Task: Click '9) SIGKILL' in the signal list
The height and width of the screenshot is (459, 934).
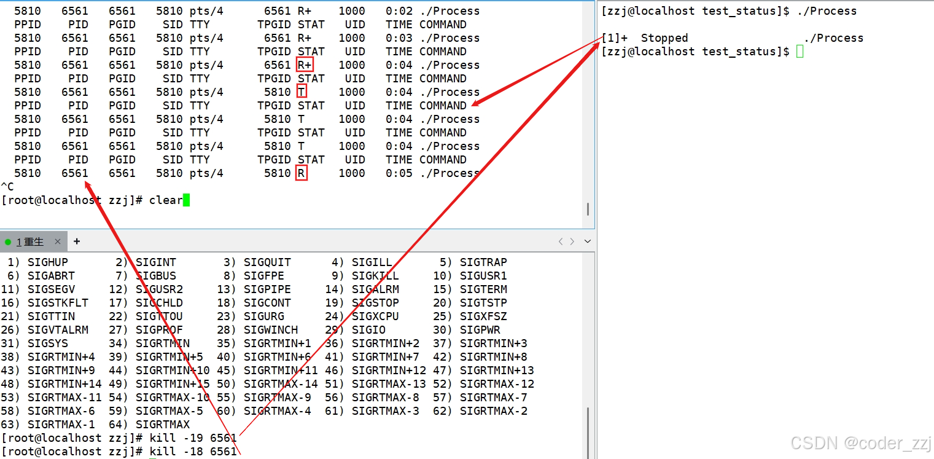Action: [x=365, y=276]
